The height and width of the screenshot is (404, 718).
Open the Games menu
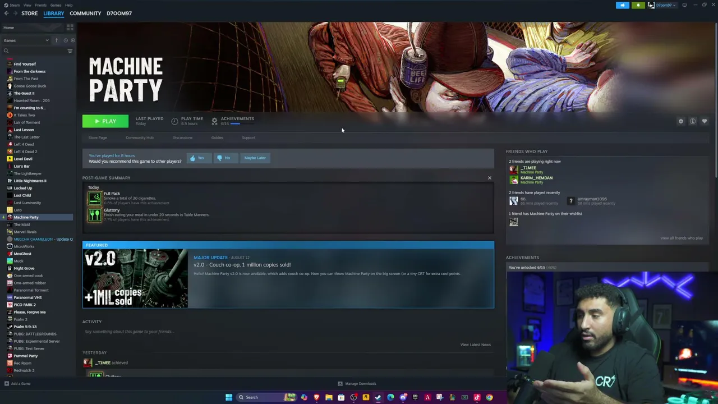(x=56, y=5)
